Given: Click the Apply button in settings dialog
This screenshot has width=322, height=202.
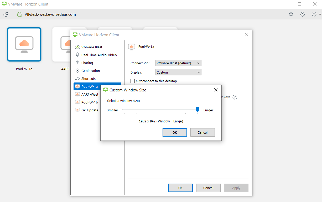Looking at the screenshot, I should coord(236,188).
